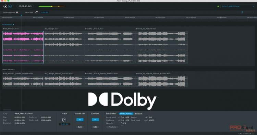Click the clip End time value
The image size is (257, 135).
click(x=20, y=120)
